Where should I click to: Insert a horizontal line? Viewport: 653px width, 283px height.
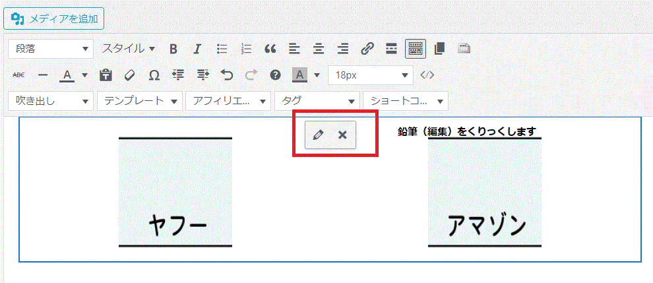pyautogui.click(x=43, y=75)
